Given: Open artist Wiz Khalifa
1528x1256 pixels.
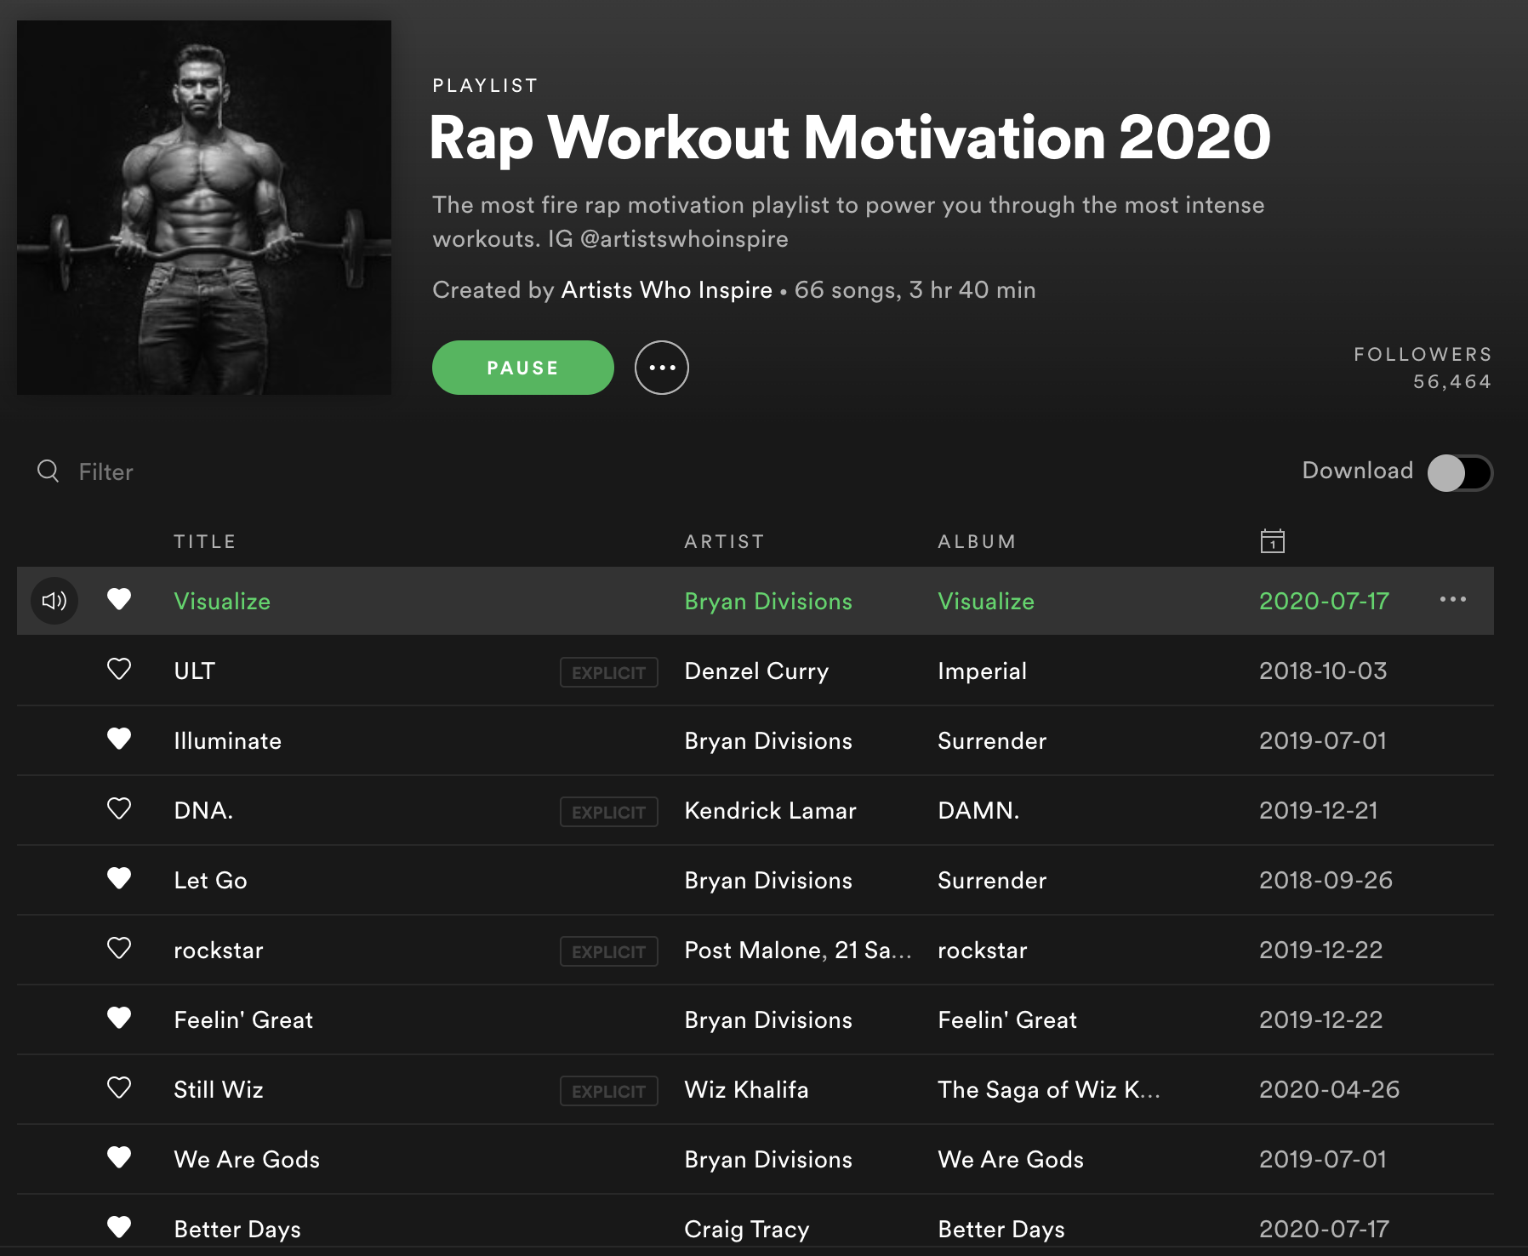Looking at the screenshot, I should tap(746, 1090).
